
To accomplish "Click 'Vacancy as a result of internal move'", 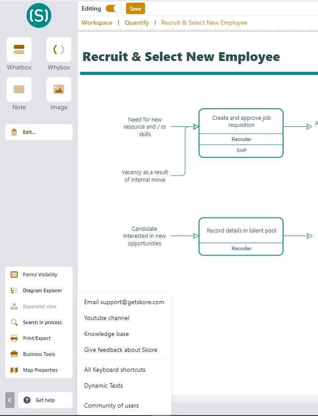I will (x=145, y=176).
